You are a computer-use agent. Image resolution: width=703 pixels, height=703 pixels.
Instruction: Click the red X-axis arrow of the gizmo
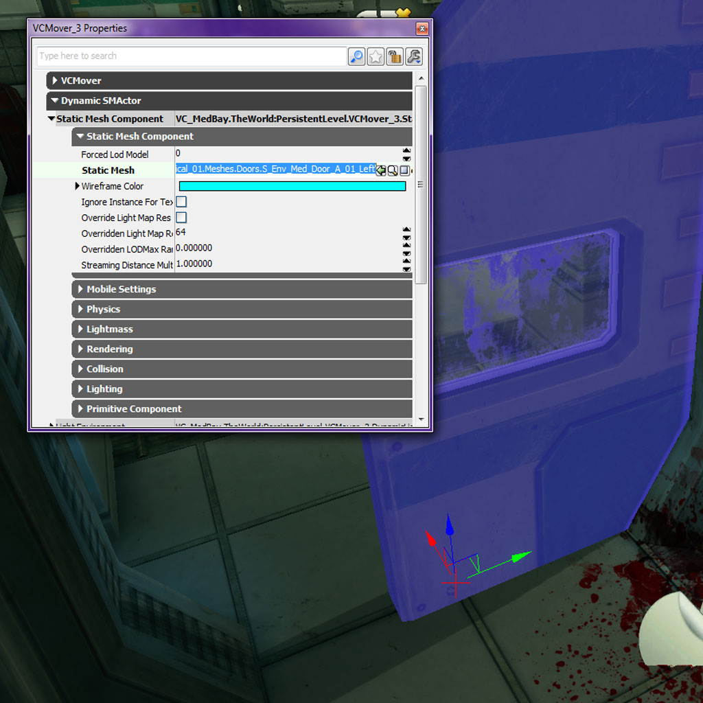pyautogui.click(x=430, y=538)
